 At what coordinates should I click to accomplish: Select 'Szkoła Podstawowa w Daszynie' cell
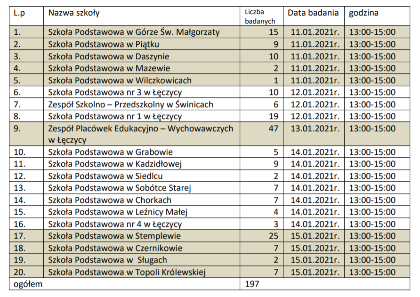[108, 56]
